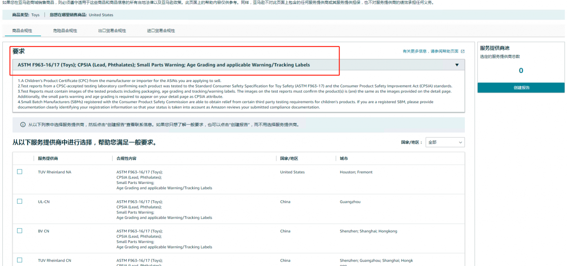Click the 要求 section heading
The width and height of the screenshot is (567, 266).
click(18, 51)
